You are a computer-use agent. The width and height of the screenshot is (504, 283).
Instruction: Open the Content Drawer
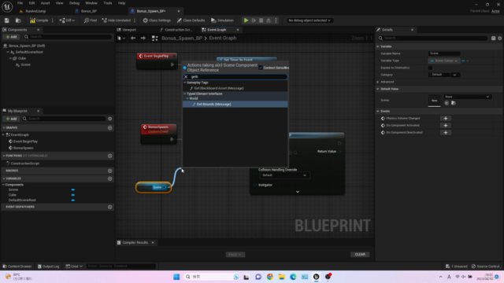click(17, 266)
